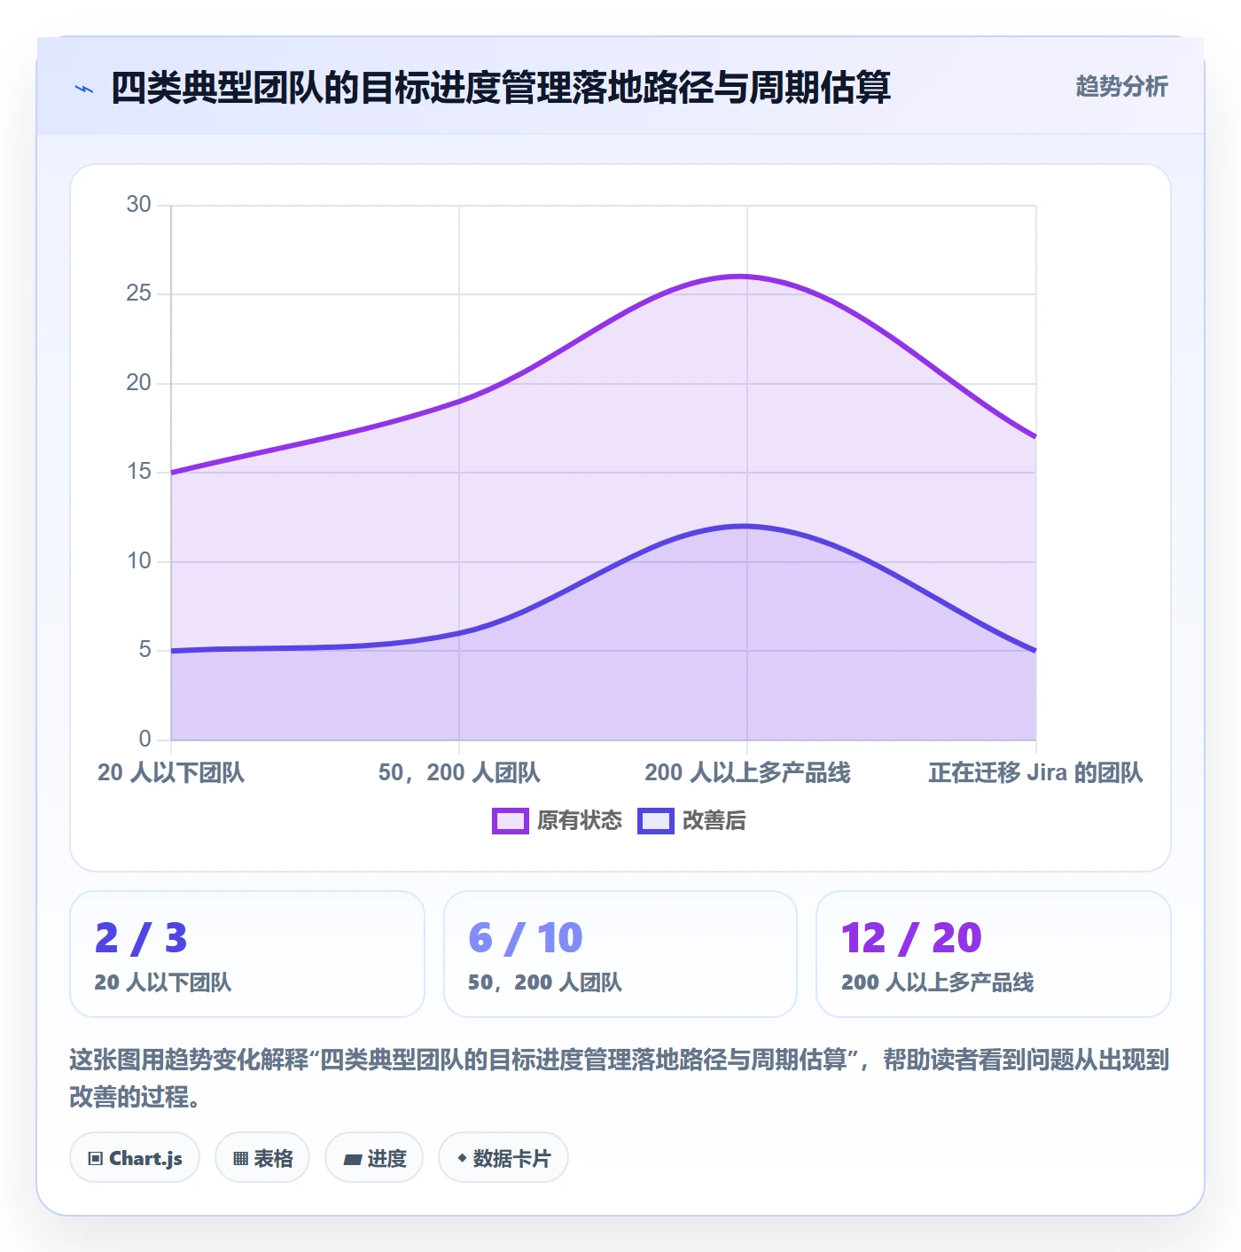Image resolution: width=1241 pixels, height=1252 pixels.
Task: Toggle the 原有状态 dataset via legend label
Action: [x=580, y=821]
